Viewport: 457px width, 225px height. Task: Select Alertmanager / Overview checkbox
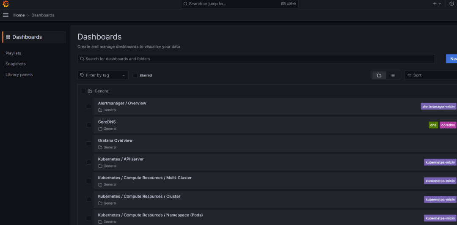pyautogui.click(x=89, y=107)
